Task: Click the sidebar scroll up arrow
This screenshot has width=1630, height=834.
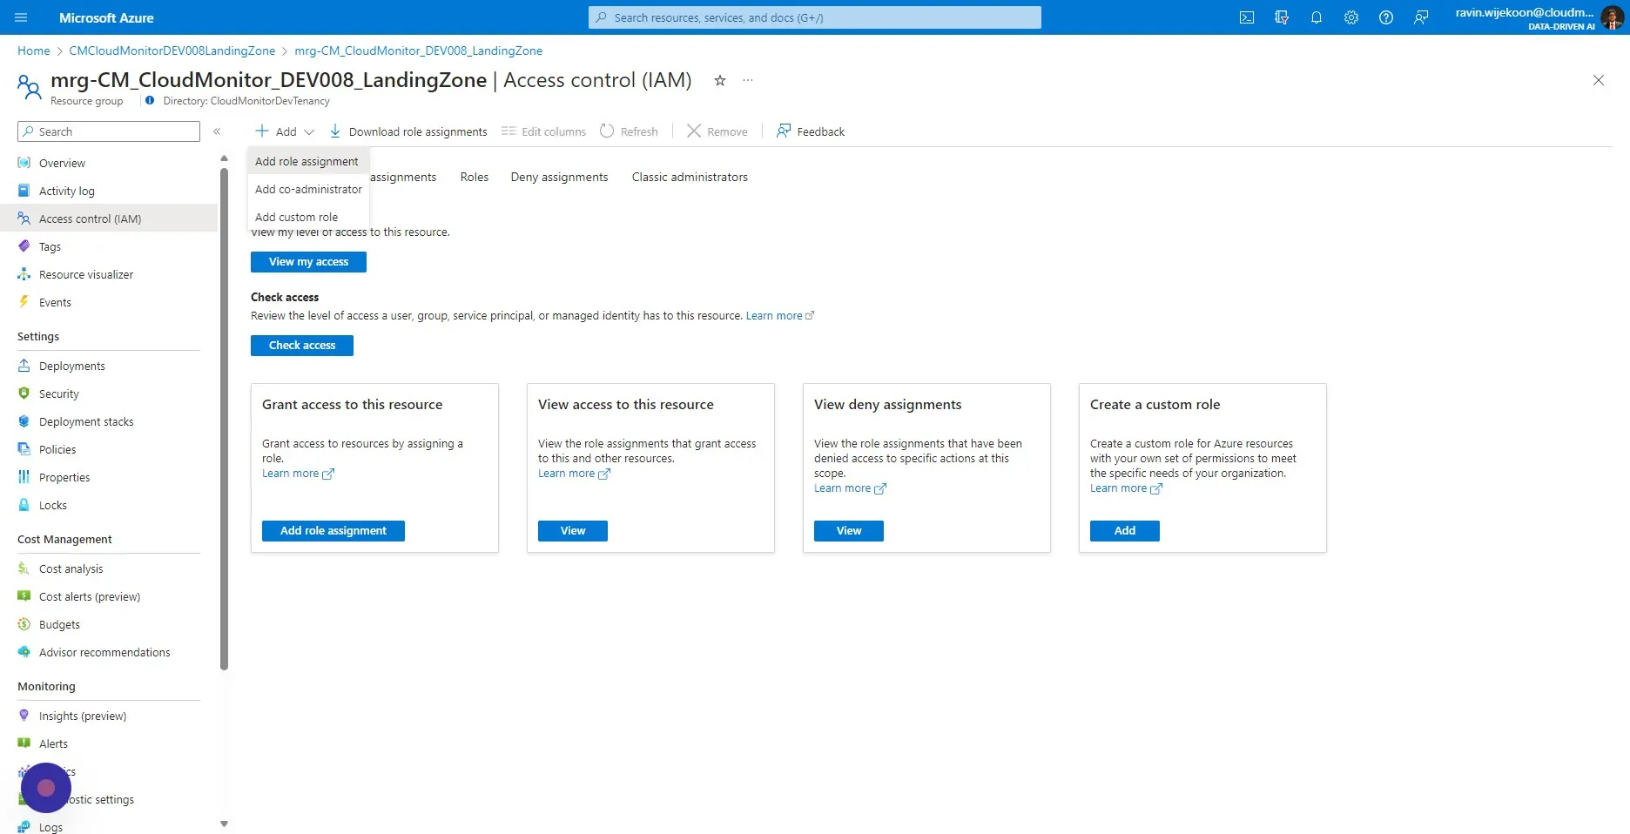Action: click(224, 158)
